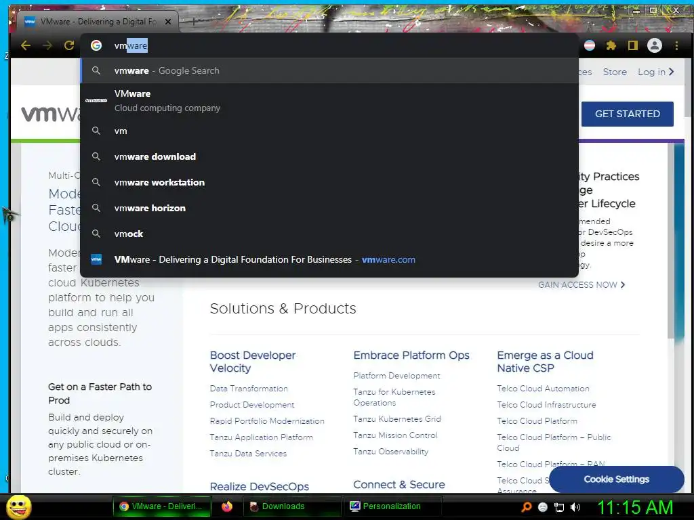Open the Platform Development link

[396, 375]
